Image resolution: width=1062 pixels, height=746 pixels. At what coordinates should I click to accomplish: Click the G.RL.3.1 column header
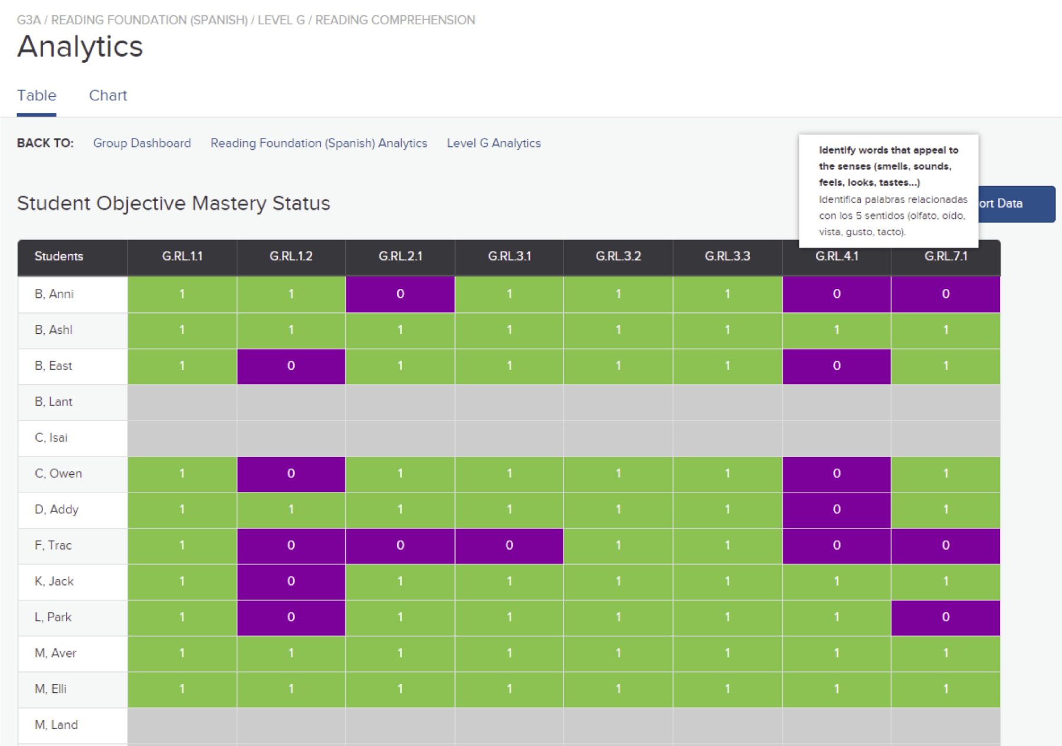pos(509,257)
